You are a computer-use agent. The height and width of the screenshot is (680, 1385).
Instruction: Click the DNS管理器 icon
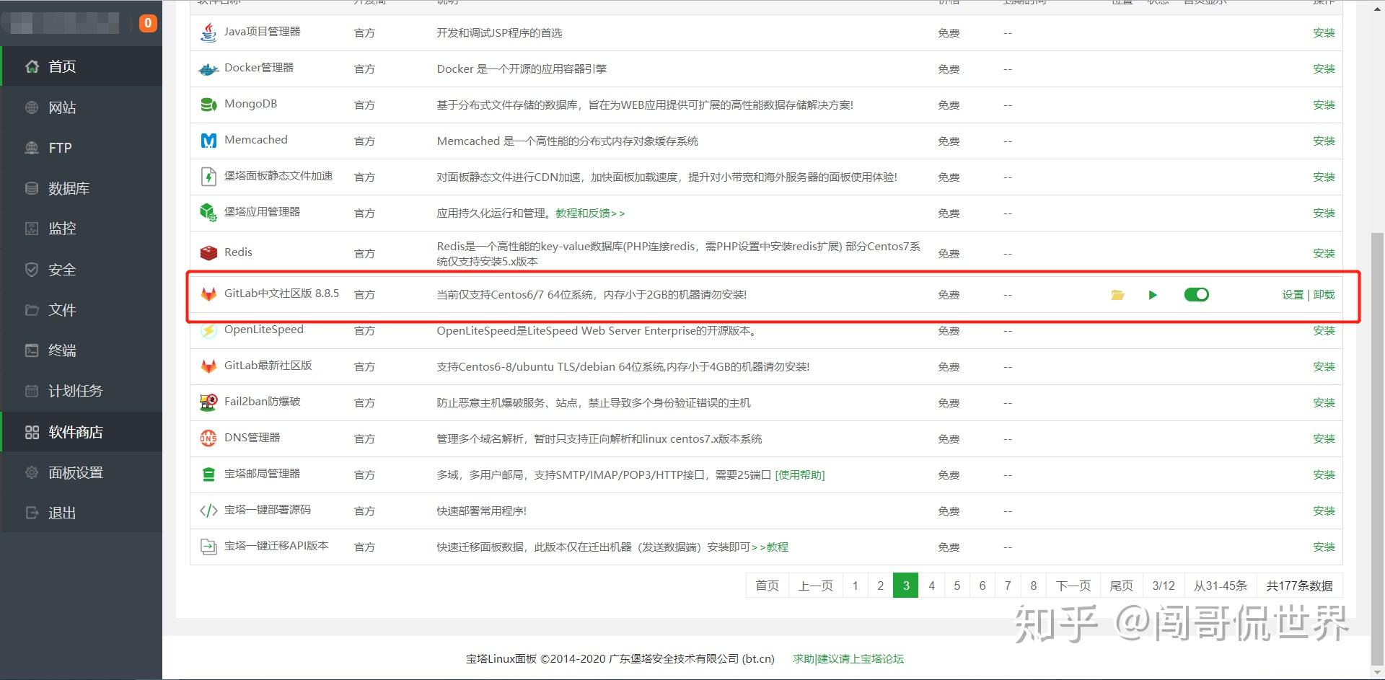208,438
